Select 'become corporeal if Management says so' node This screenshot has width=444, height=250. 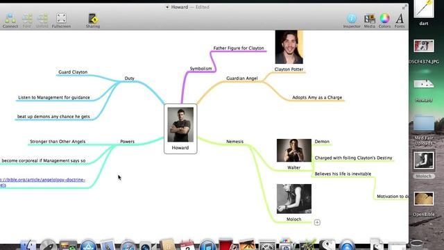(43, 160)
